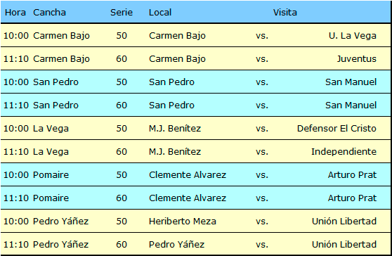
Task: Click Clemente Alvarez in Serie 50 row
Action: pos(188,174)
